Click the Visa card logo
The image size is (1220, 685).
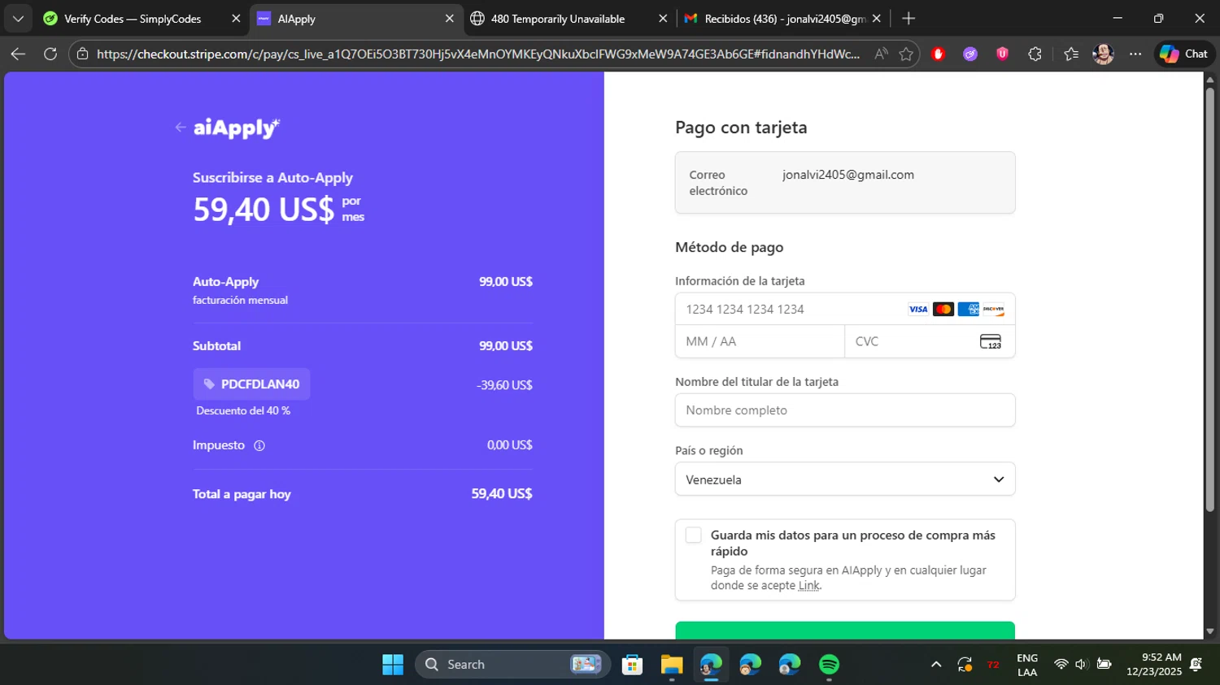click(x=918, y=309)
